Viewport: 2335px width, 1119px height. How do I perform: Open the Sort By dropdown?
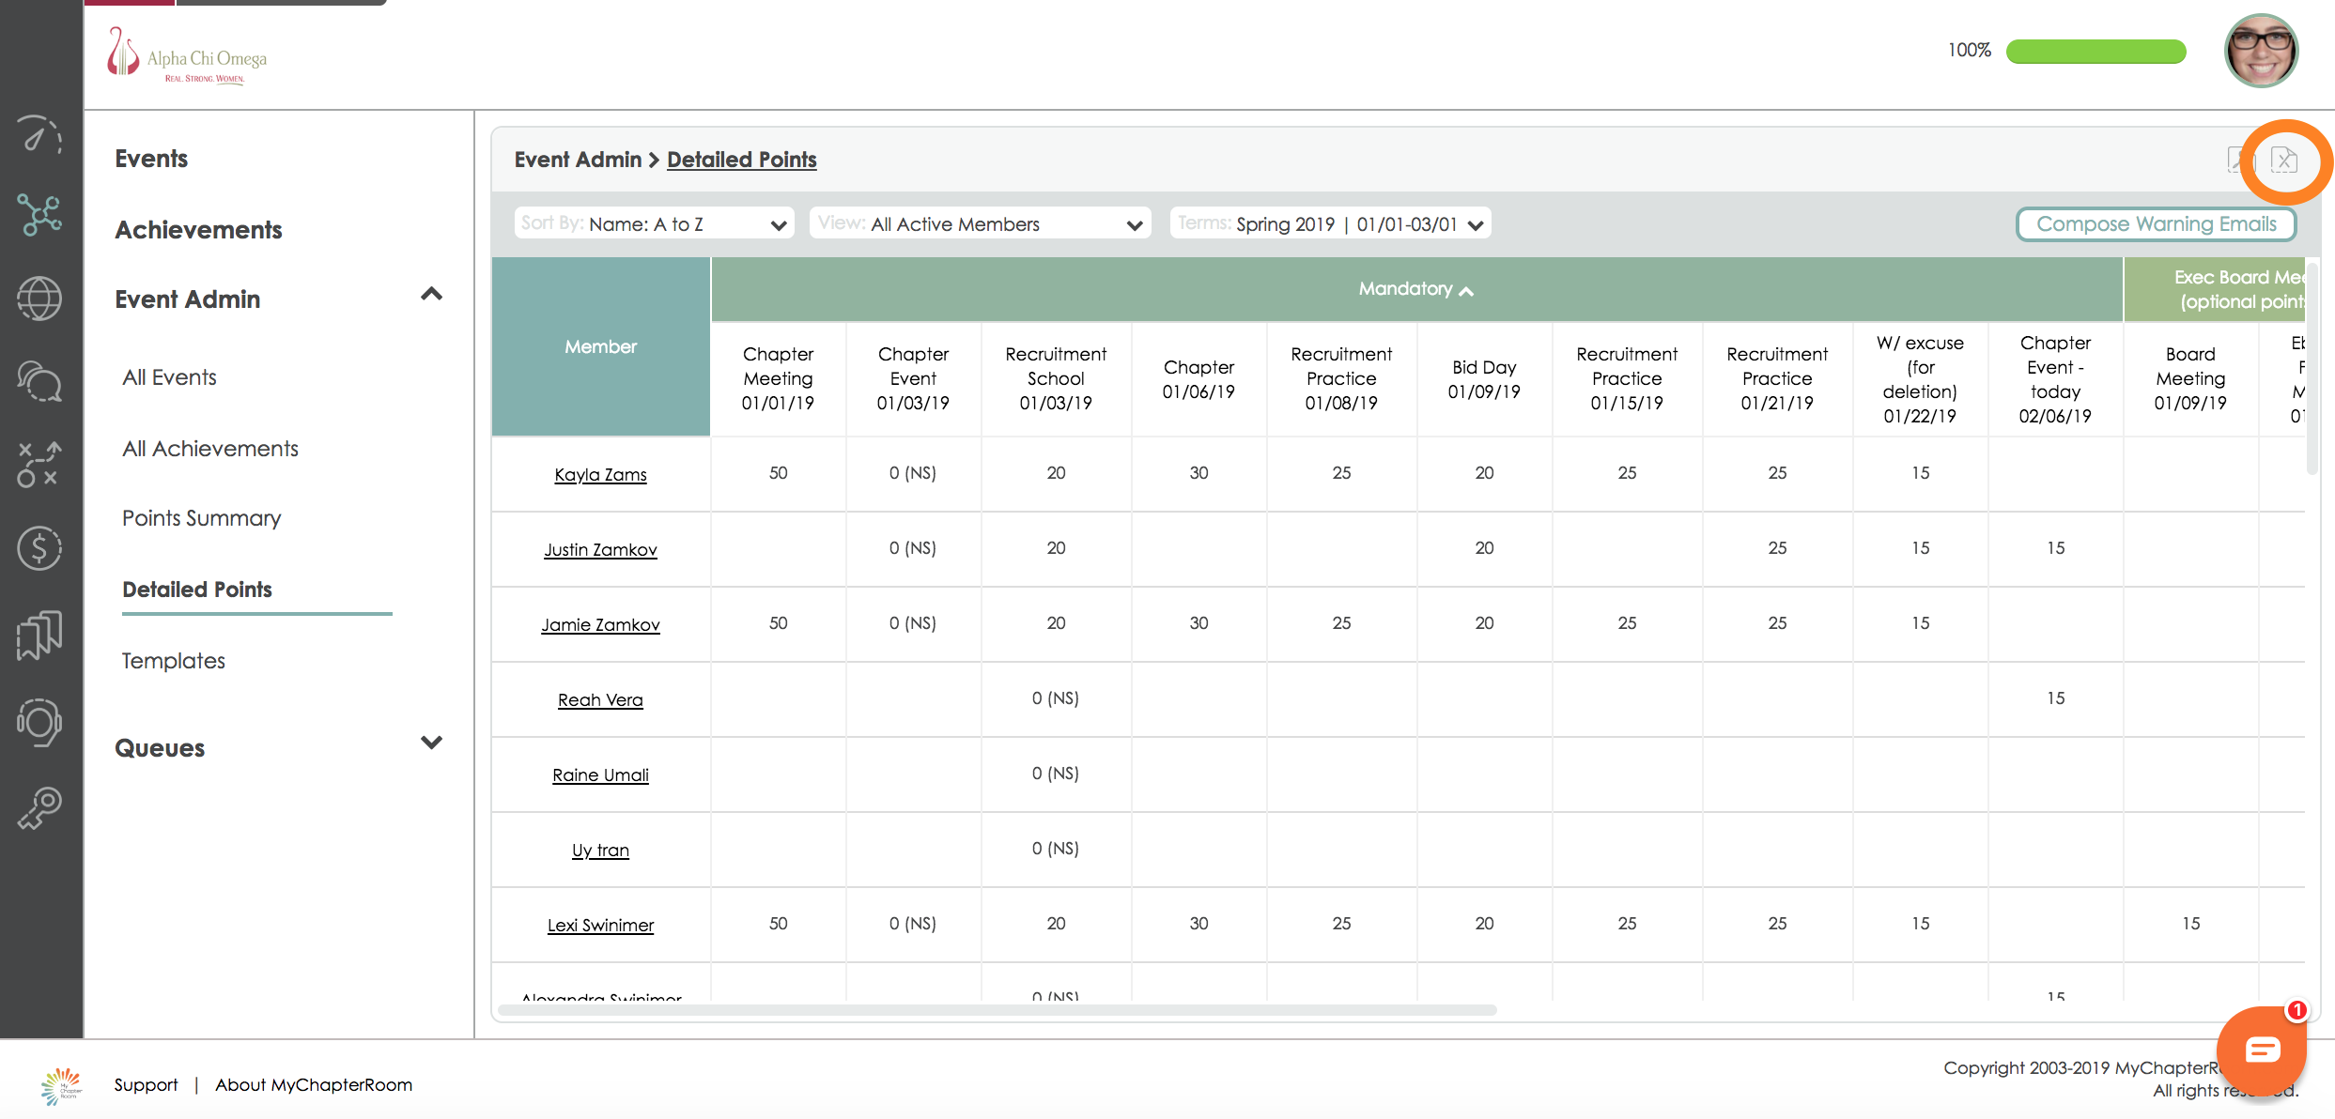[655, 224]
